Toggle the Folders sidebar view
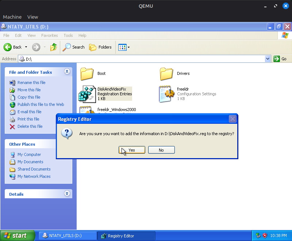The height and width of the screenshot is (241, 292). click(x=100, y=47)
